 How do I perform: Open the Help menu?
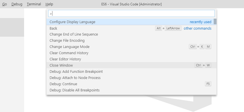point(49,4)
